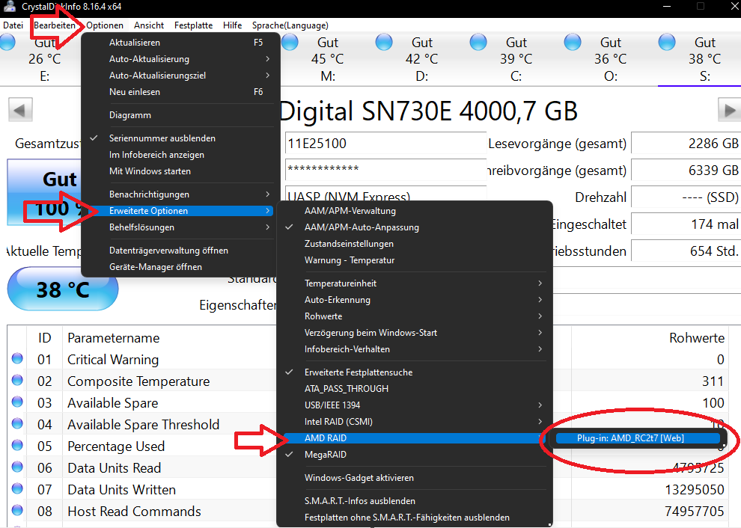Select drive M: status orb

[x=289, y=43]
